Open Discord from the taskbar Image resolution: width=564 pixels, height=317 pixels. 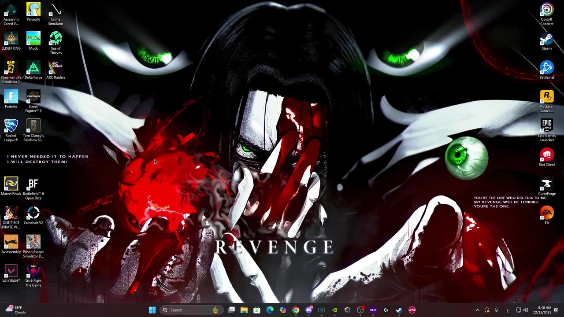click(x=309, y=310)
